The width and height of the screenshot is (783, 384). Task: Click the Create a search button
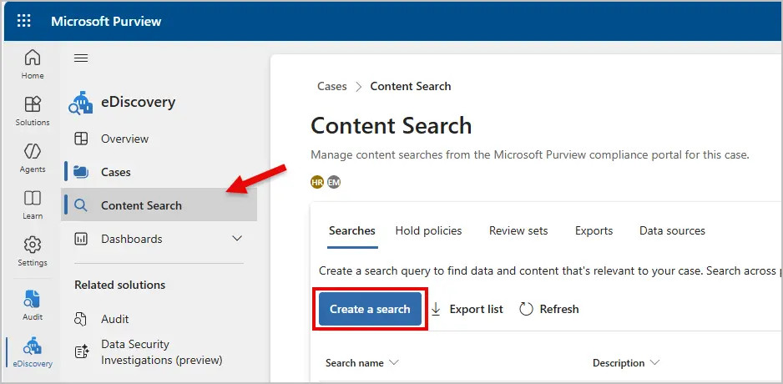coord(370,309)
